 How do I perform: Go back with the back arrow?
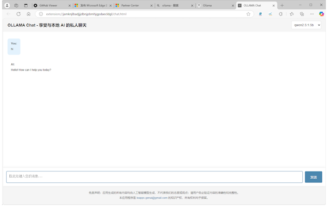tap(8, 14)
